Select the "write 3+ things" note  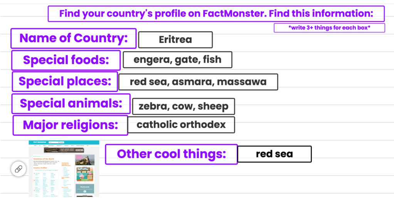329,28
